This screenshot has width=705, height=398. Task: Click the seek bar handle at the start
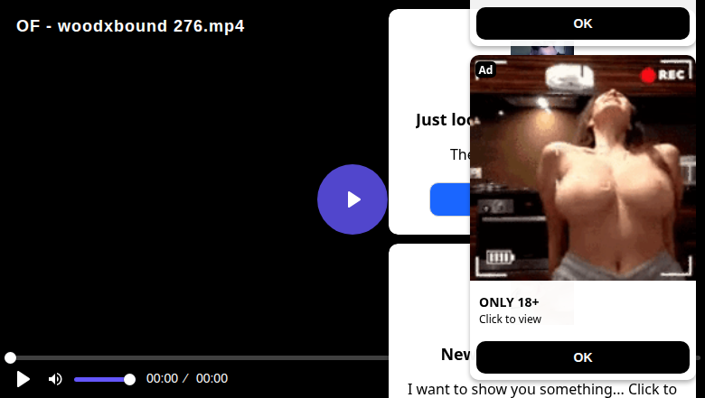coord(10,357)
